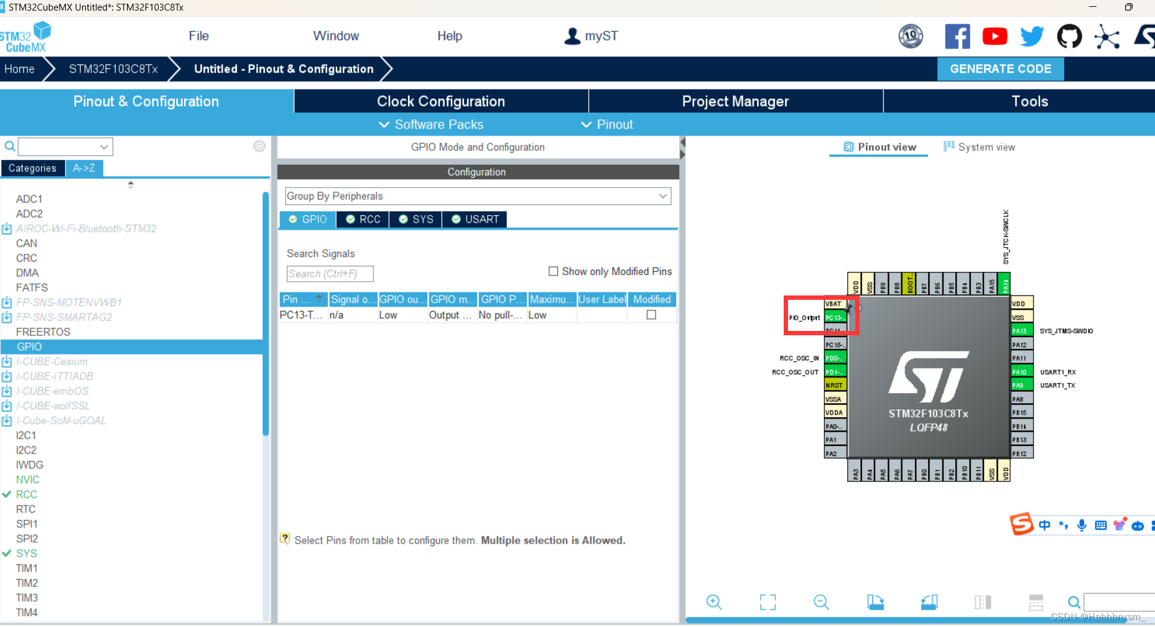This screenshot has height=627, width=1155.
Task: Expand the Software Packs dropdown
Action: pos(432,124)
